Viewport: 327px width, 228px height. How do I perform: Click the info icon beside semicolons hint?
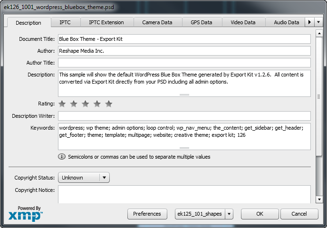pyautogui.click(x=61, y=157)
